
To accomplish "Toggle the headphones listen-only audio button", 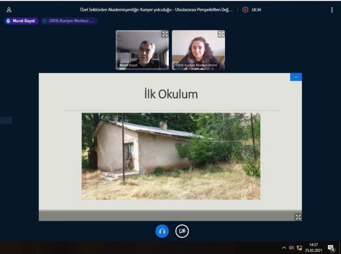I will point(162,231).
